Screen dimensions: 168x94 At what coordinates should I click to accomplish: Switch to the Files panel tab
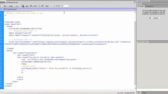click(x=139, y=93)
